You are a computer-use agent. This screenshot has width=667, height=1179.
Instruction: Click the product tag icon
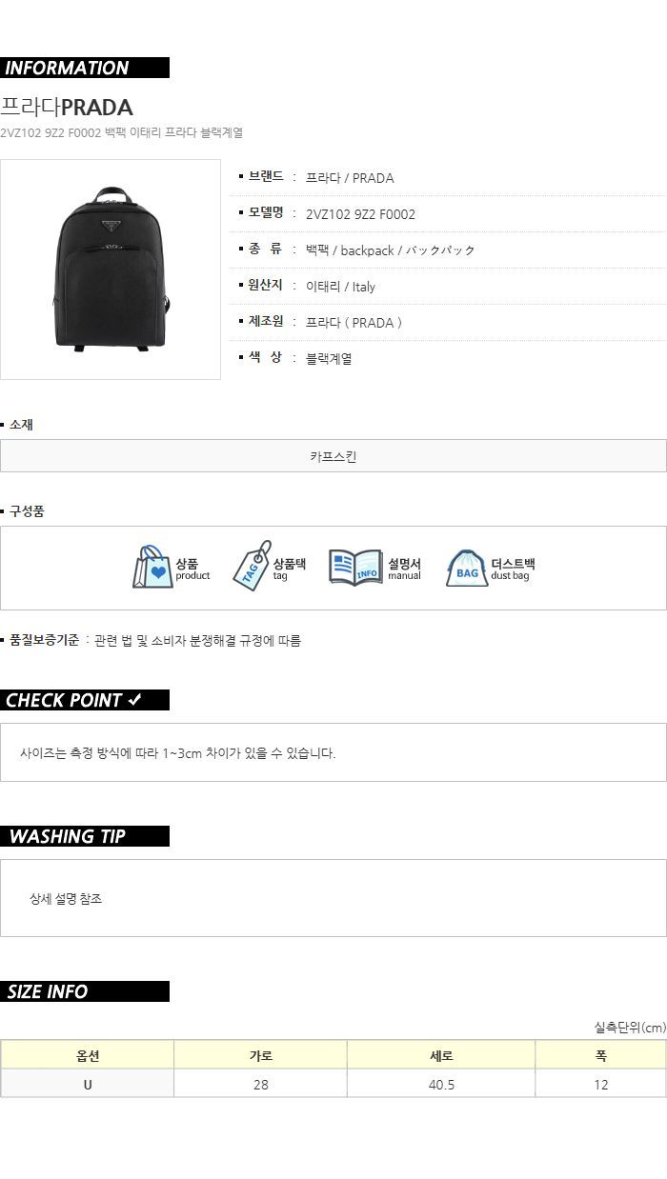coord(252,566)
